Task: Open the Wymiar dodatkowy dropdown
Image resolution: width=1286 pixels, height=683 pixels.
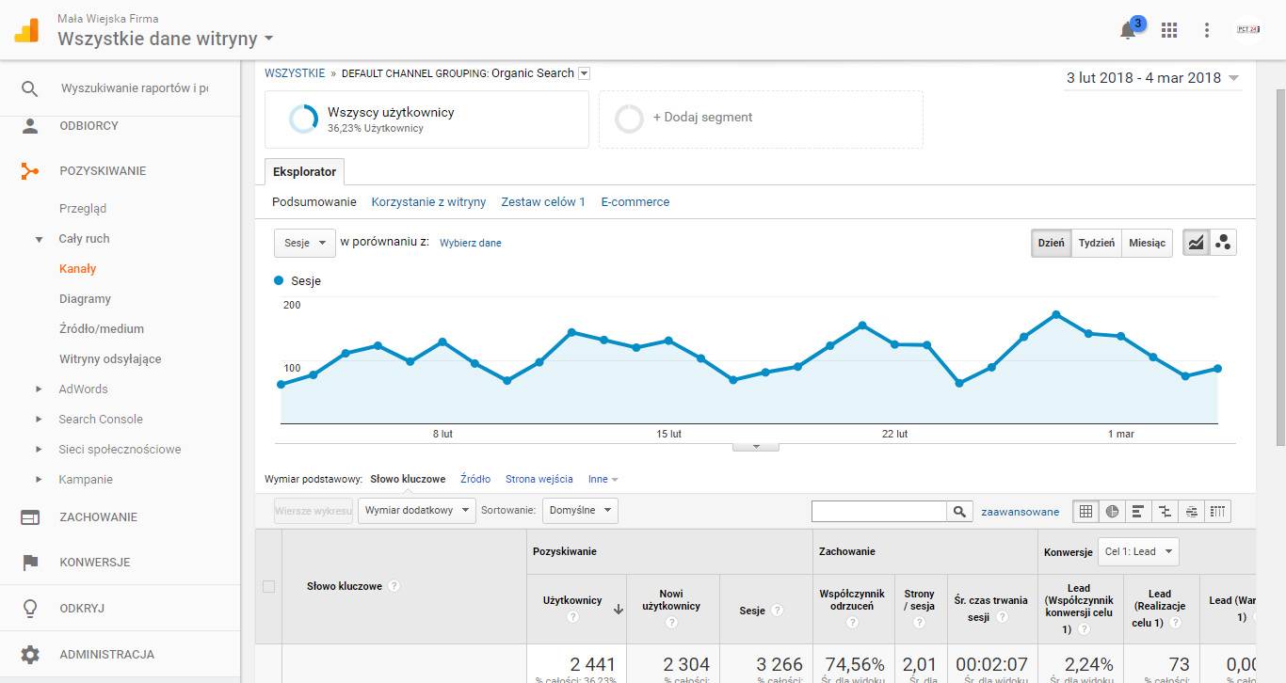Action: [x=416, y=511]
